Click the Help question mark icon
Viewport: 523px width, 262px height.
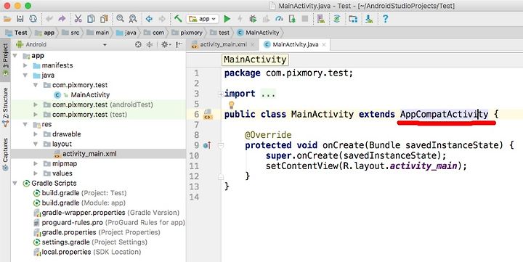point(385,19)
